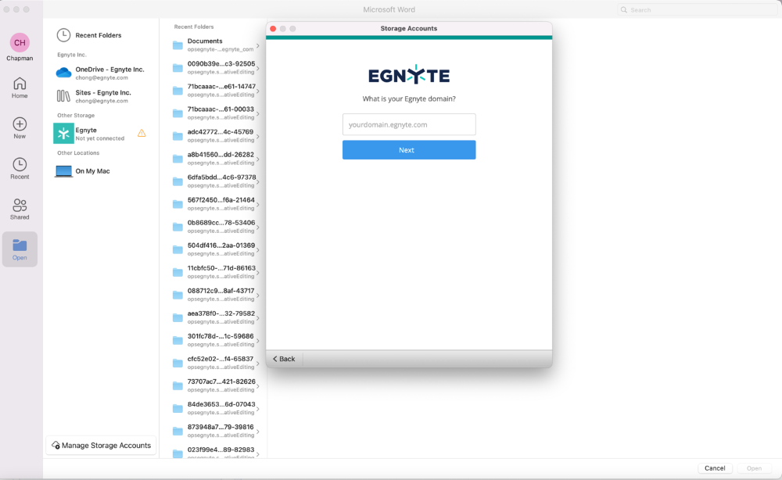Click the Egnyte not-connected warning icon
Viewport: 782px width, 480px height.
[x=142, y=133]
